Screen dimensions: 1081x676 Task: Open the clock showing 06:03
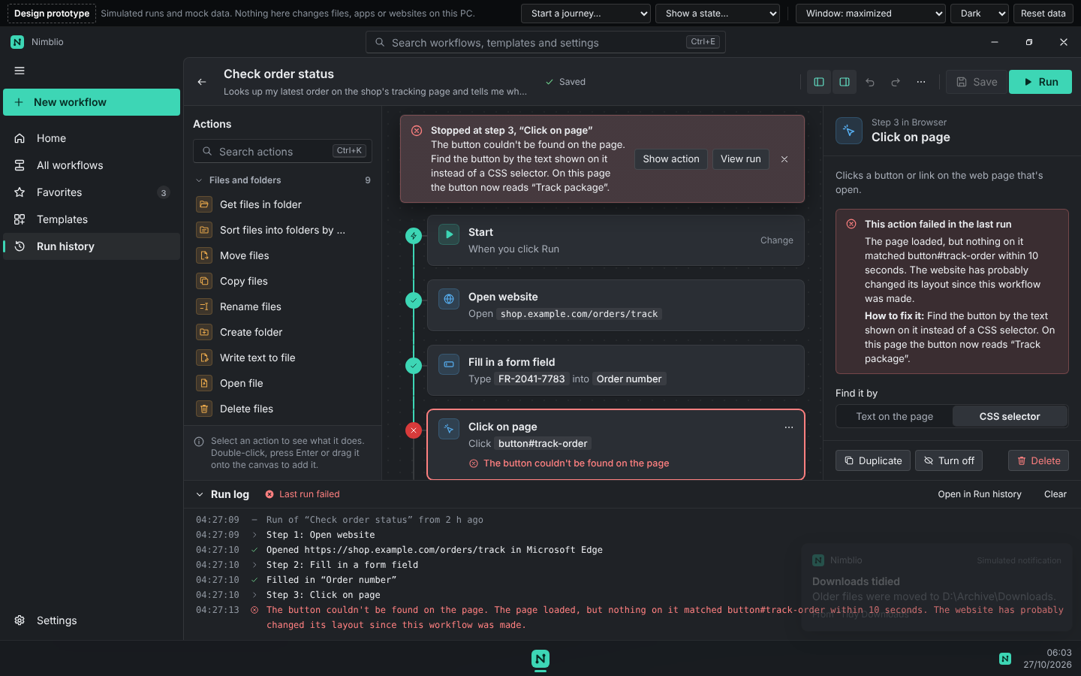pyautogui.click(x=1047, y=659)
